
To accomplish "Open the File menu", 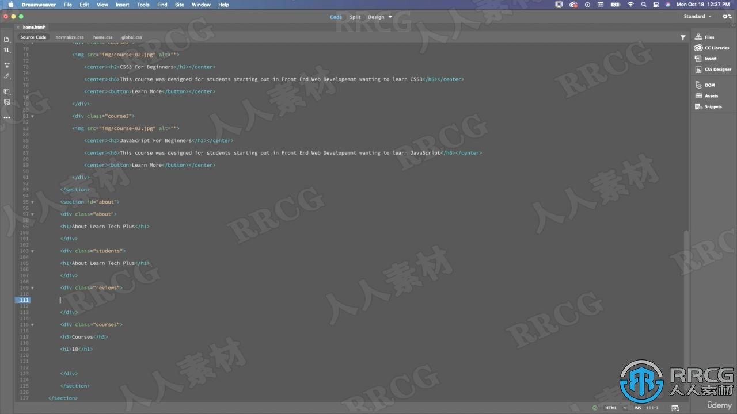I will (68, 5).
